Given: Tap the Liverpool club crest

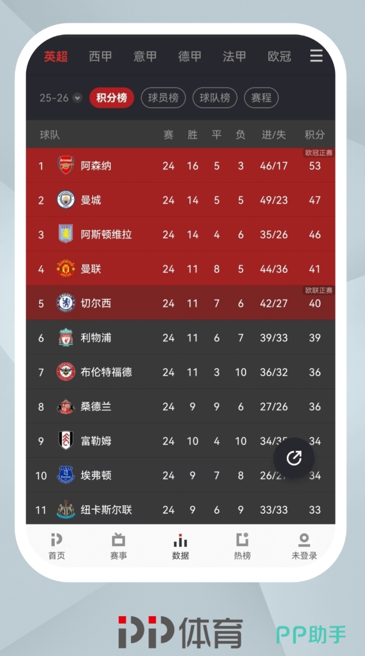Looking at the screenshot, I should [x=66, y=338].
